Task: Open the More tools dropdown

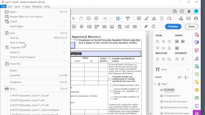Action: point(188,70)
